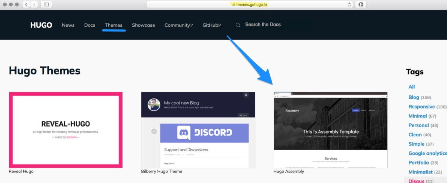Filter themes by Portfolio tag
The height and width of the screenshot is (183, 447).
[418, 163]
